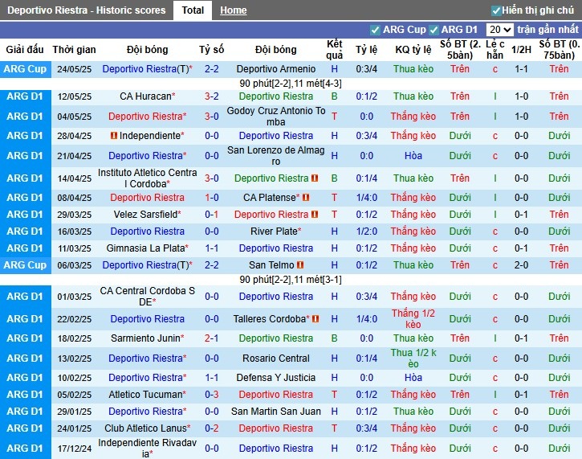This screenshot has width=582, height=459.
Task: Select Gimnasia La Plata team
Action: 146,248
